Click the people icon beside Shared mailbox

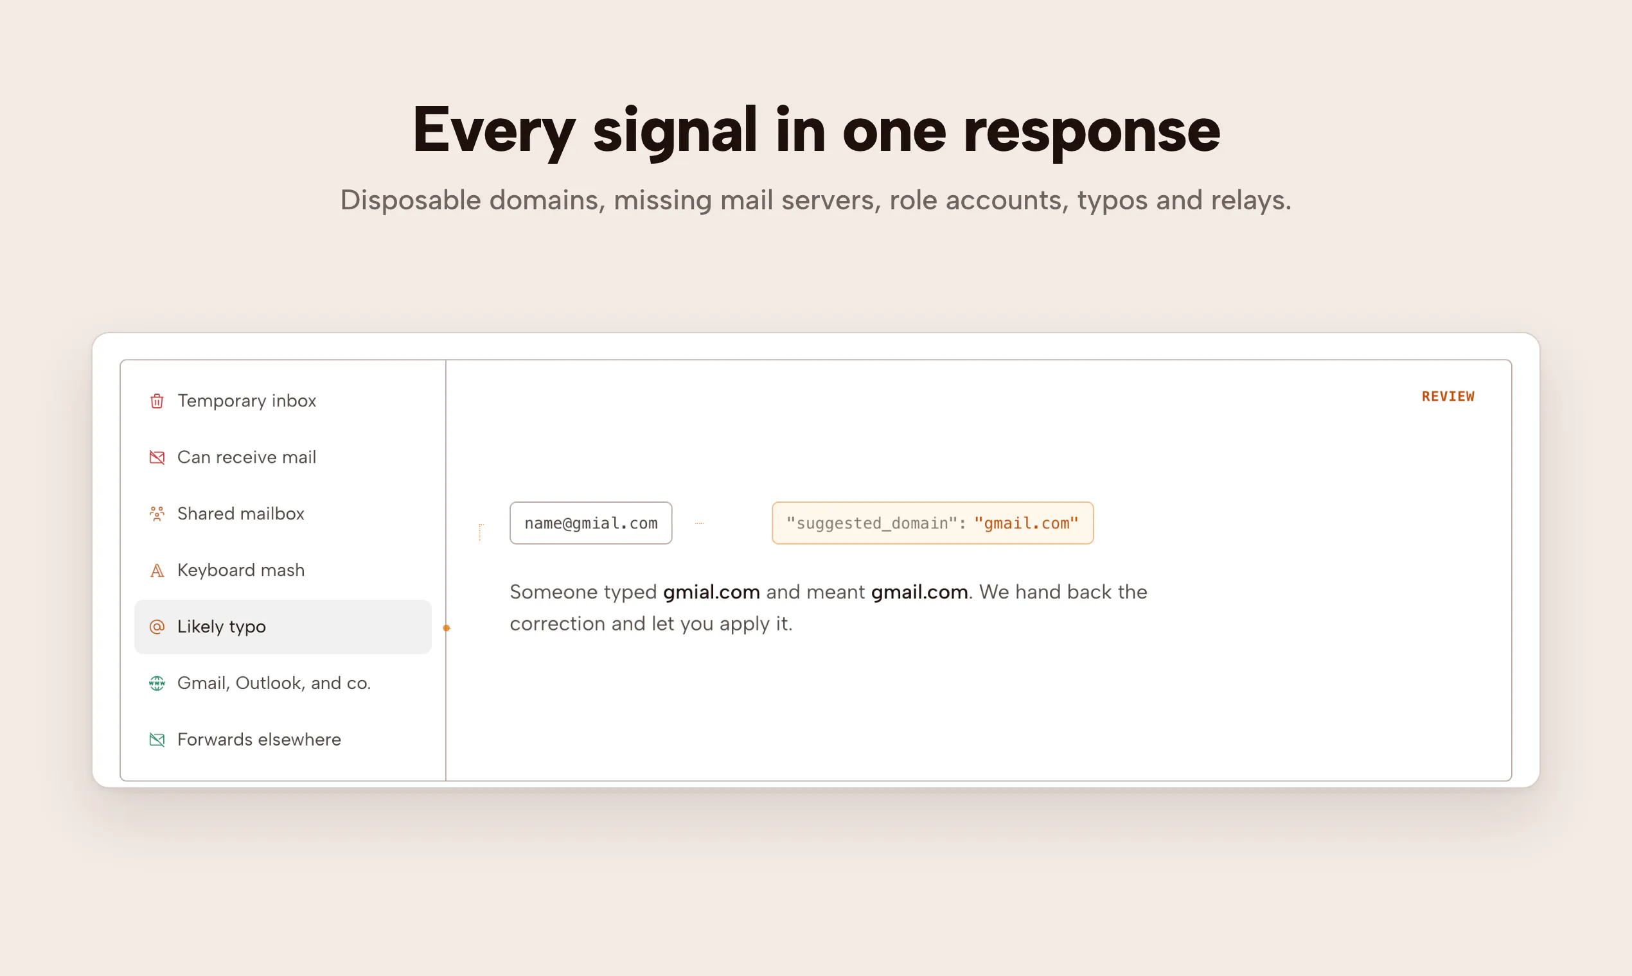click(157, 514)
